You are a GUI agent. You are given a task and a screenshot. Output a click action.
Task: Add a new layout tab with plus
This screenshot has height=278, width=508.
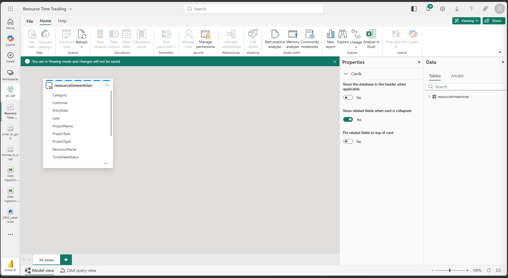(x=66, y=260)
